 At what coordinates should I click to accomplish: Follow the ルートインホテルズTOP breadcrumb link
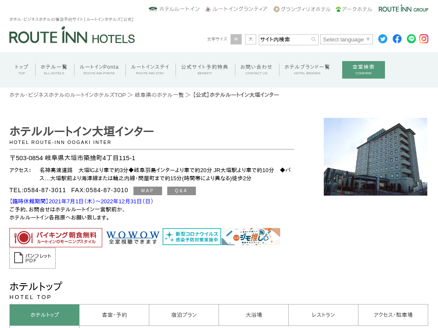pyautogui.click(x=68, y=95)
